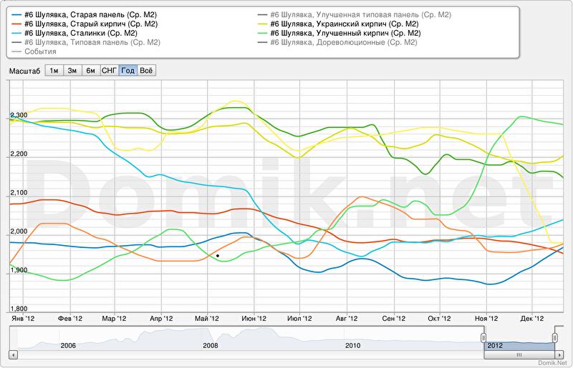Open the Domik.Net credits link

pyautogui.click(x=552, y=362)
